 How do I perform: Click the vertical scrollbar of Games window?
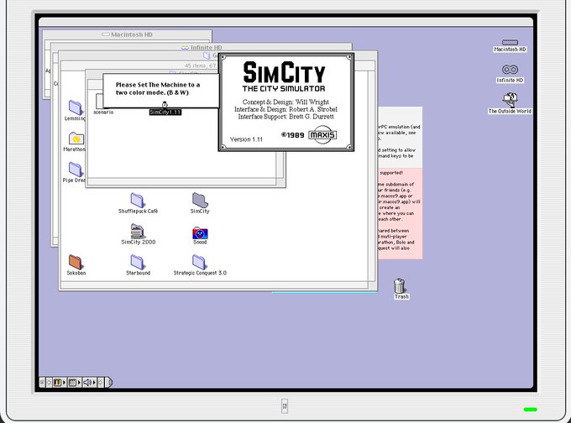click(x=371, y=175)
